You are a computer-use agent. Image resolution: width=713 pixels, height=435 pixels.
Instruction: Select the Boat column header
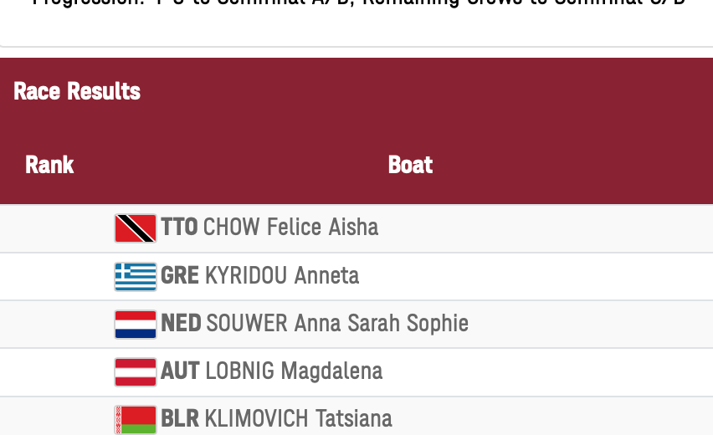click(410, 165)
